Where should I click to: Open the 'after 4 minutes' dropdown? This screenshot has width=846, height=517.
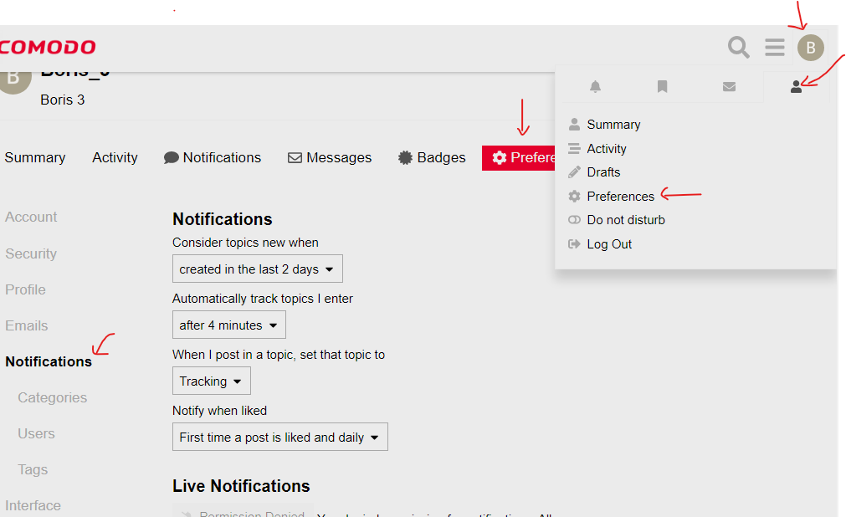[x=228, y=325]
